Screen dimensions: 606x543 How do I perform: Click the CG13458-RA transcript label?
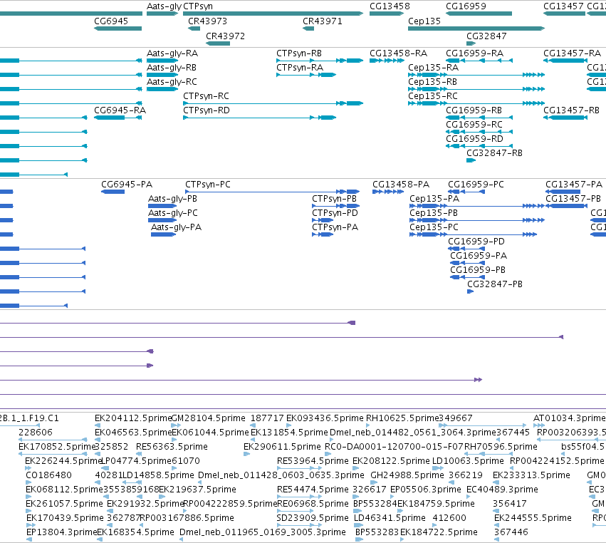pos(399,53)
